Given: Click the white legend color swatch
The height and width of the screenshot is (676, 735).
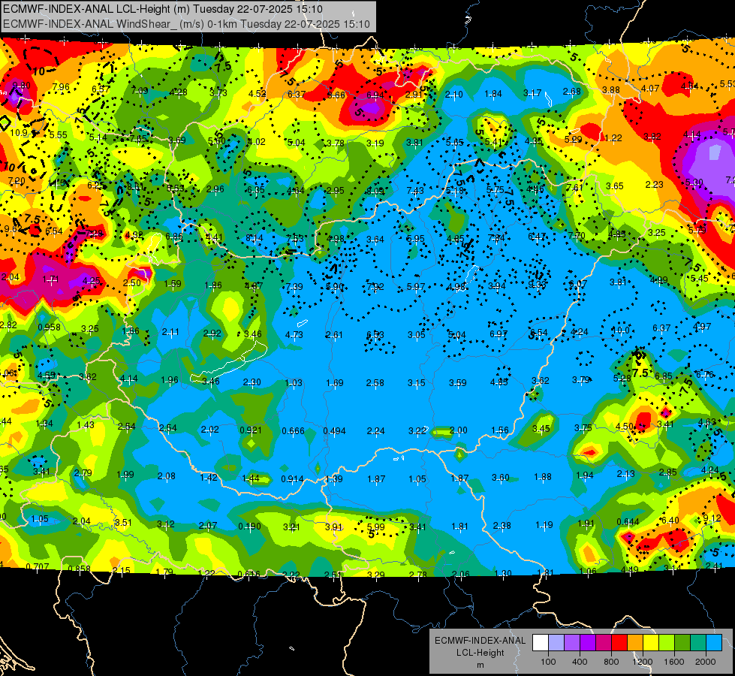Looking at the screenshot, I should coord(541,643).
